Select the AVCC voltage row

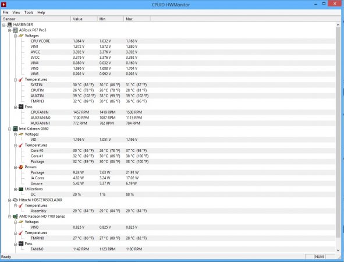[168, 52]
